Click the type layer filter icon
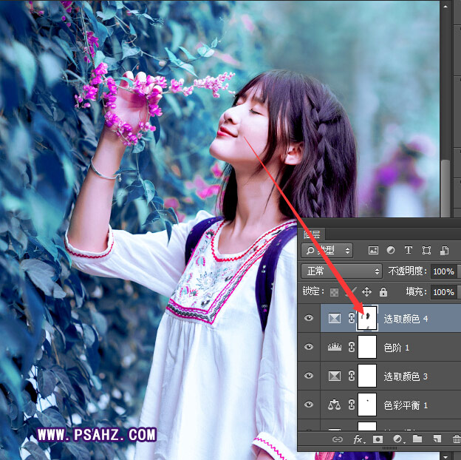 pyautogui.click(x=409, y=251)
